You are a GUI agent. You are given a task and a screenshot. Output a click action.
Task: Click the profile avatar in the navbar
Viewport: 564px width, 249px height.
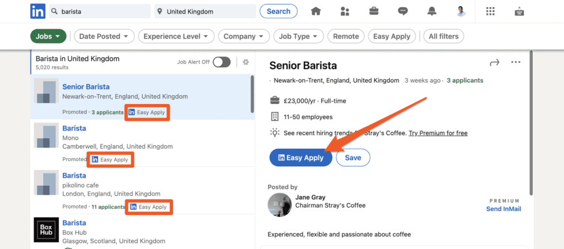click(x=461, y=11)
